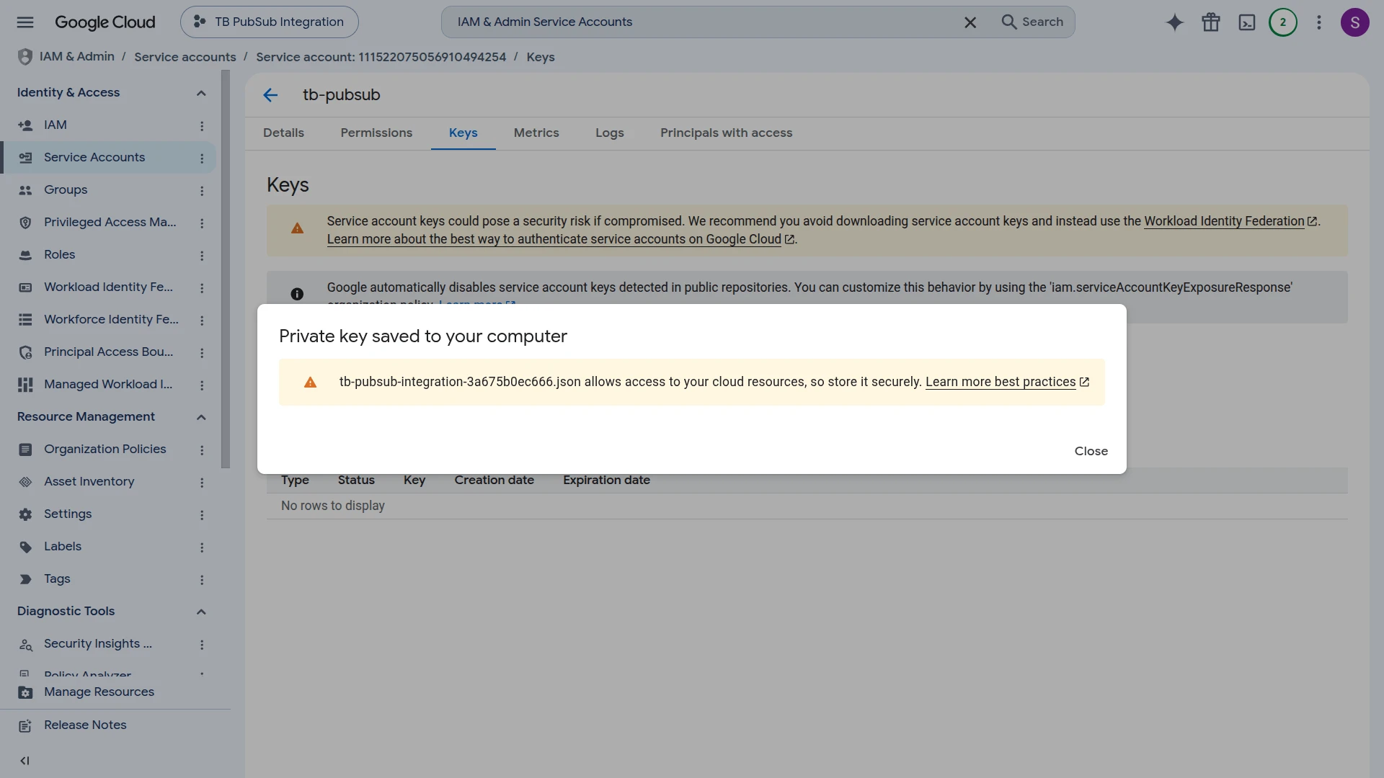Open Security Insights in the sidebar
Screen dimensions: 1384x778
pyautogui.click(x=98, y=644)
